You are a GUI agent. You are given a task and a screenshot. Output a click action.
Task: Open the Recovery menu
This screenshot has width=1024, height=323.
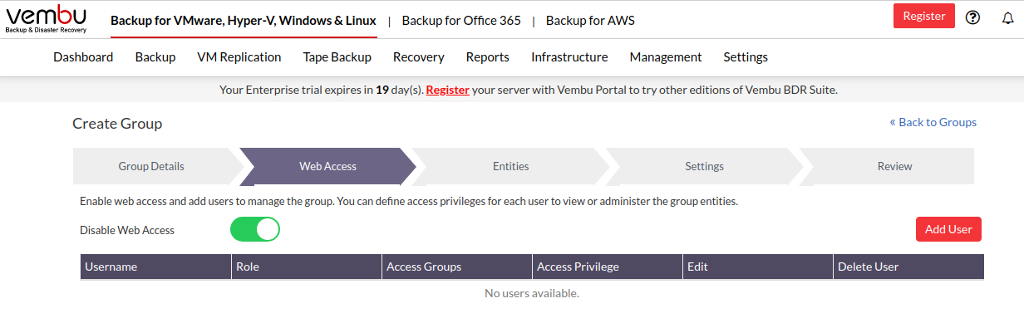[419, 57]
